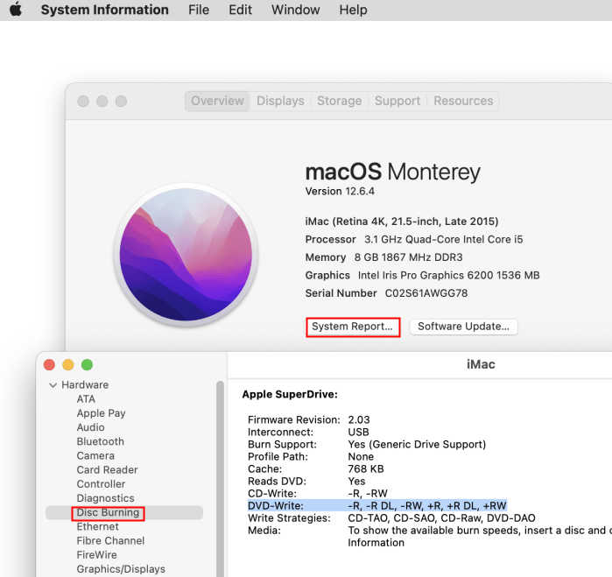Collapse the Hardware tree section
Screen dimensions: 612x577
pyautogui.click(x=53, y=385)
